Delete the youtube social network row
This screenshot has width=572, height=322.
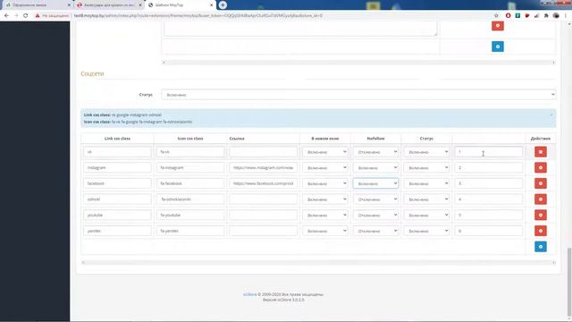pos(540,215)
